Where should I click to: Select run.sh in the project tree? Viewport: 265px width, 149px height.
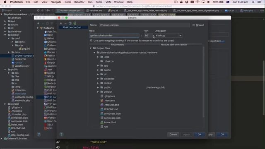pos(18,62)
